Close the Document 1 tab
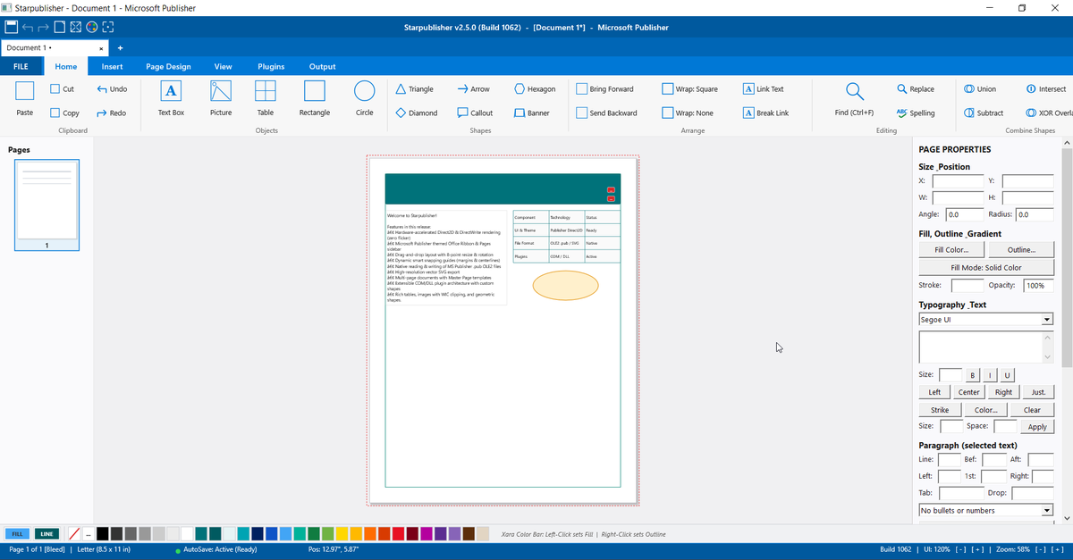 [101, 48]
